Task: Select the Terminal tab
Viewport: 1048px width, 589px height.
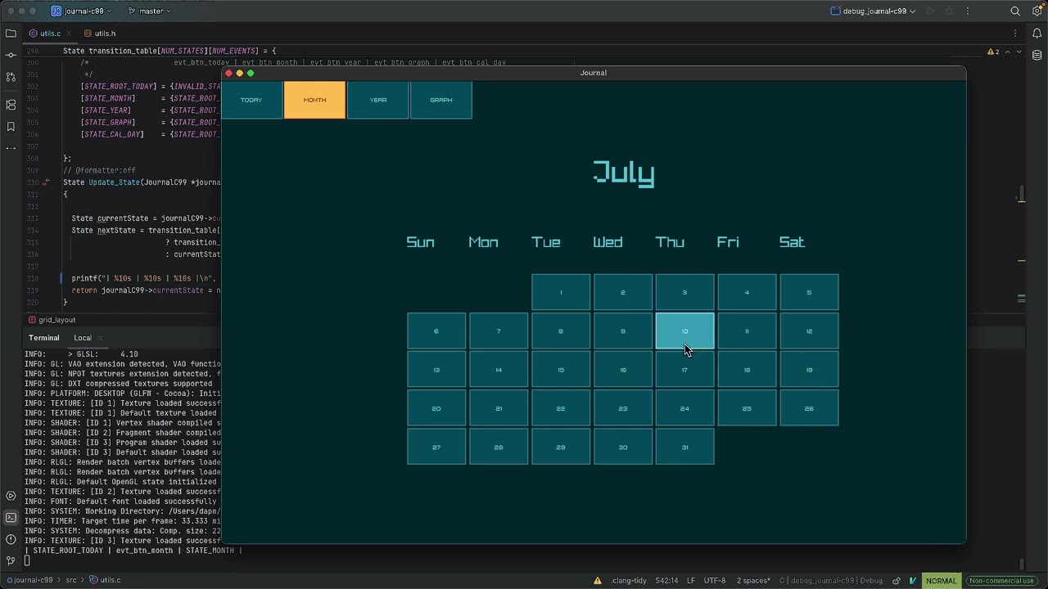Action: tap(44, 338)
